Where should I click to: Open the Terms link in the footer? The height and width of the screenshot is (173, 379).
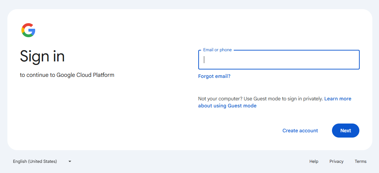click(x=360, y=161)
